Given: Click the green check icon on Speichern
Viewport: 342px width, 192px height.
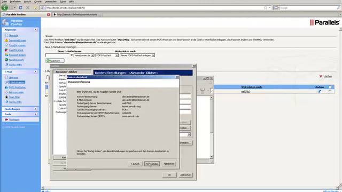Looking at the screenshot, I should coord(48,61).
